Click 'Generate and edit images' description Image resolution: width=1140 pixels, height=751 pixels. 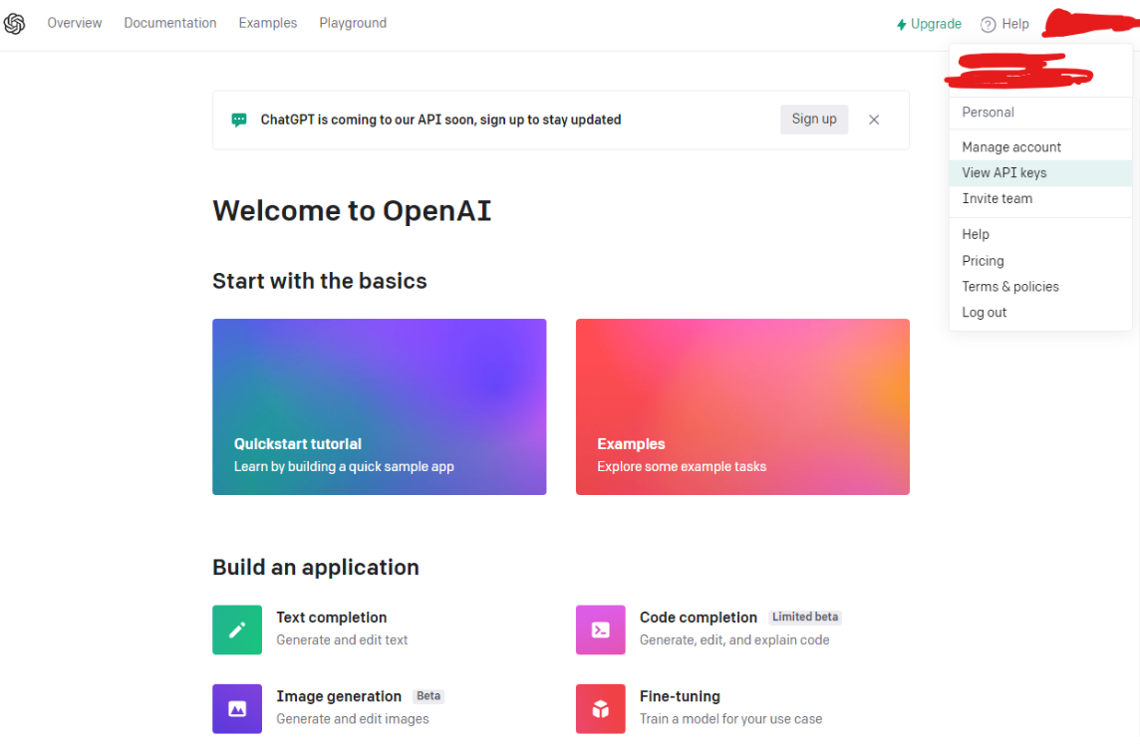353,719
